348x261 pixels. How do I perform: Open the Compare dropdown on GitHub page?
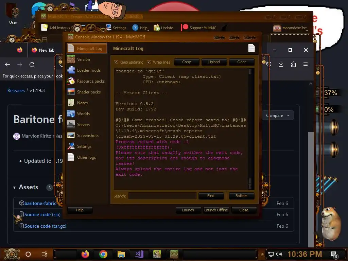[278, 116]
